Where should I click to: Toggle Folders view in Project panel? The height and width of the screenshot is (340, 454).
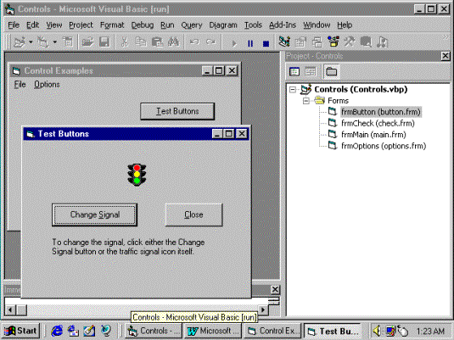pos(331,71)
